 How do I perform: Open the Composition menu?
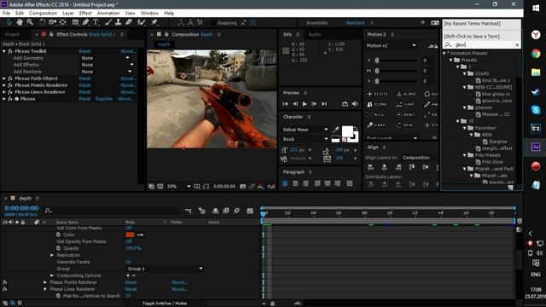pos(43,14)
